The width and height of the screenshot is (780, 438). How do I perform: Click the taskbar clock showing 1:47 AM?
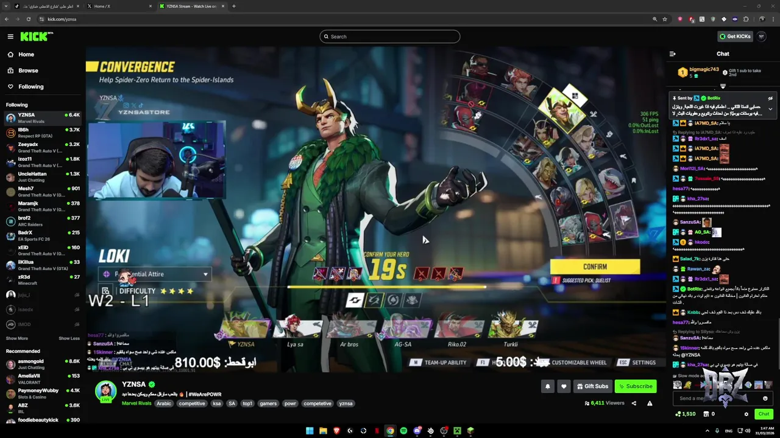(764, 431)
